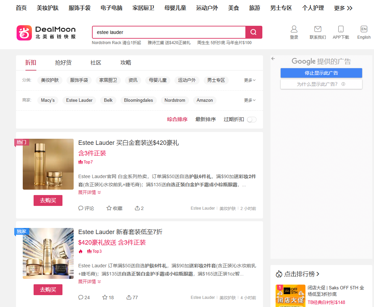Click the DealMoon logo icon
Image resolution: width=374 pixels, height=307 pixels.
tap(24, 33)
